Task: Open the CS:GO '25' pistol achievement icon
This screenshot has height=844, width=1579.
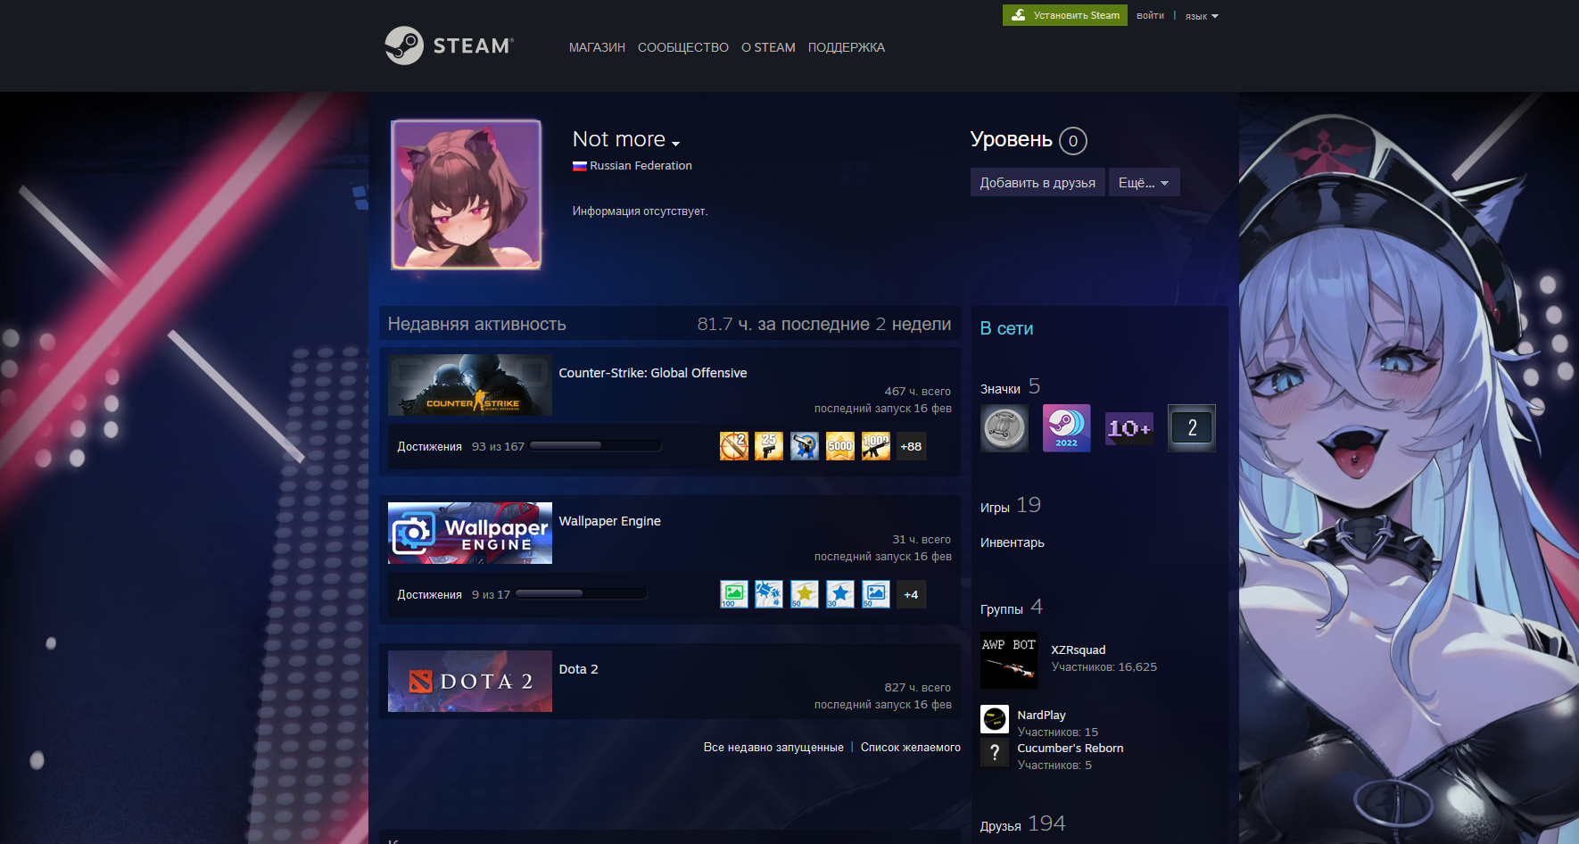Action: [769, 446]
